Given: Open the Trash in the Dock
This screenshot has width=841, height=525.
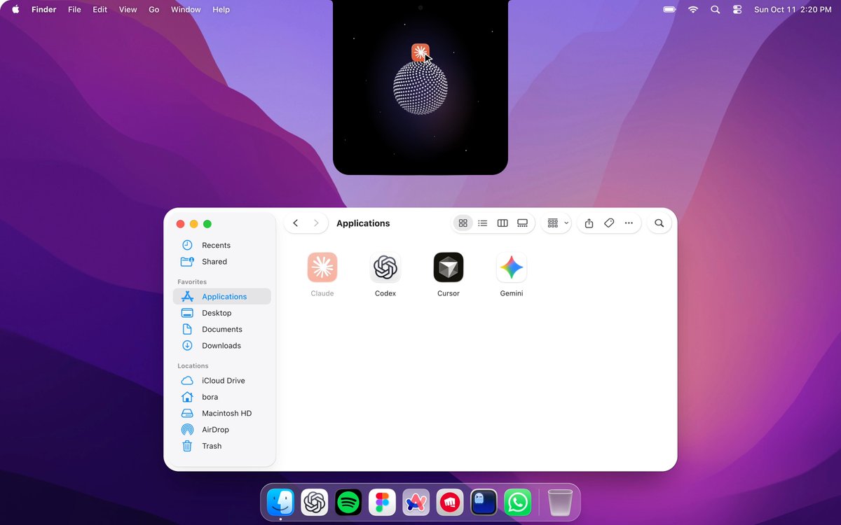Looking at the screenshot, I should click(x=560, y=502).
